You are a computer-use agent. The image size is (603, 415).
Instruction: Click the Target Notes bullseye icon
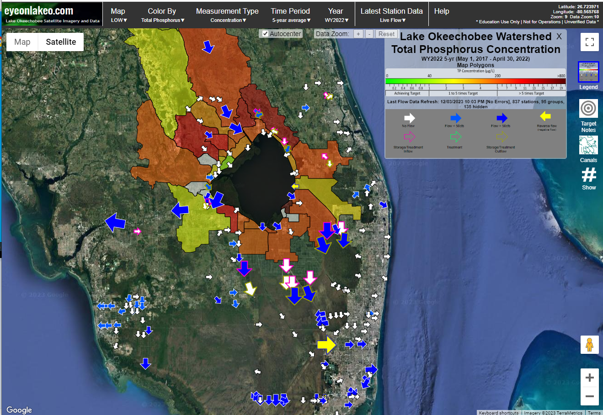pyautogui.click(x=588, y=109)
